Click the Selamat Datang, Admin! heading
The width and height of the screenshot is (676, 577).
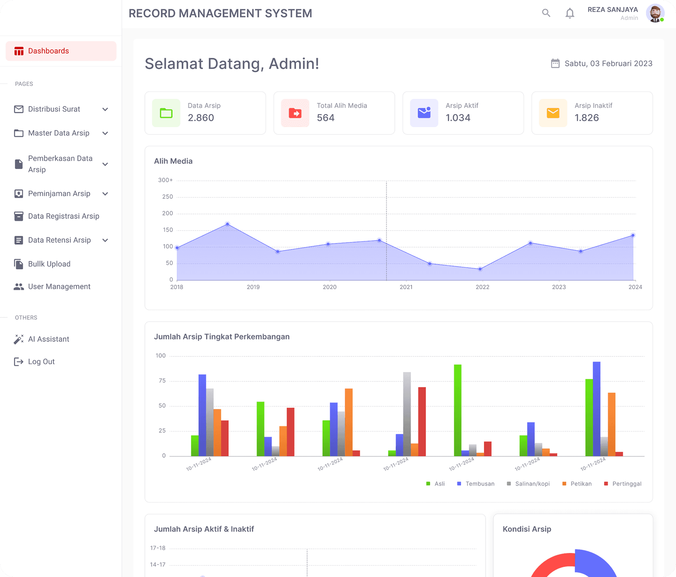point(232,64)
